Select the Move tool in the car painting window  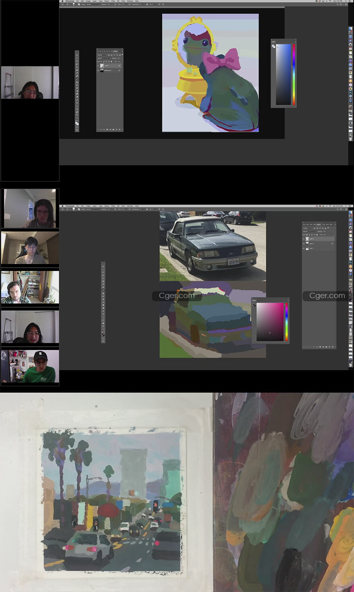click(x=103, y=267)
